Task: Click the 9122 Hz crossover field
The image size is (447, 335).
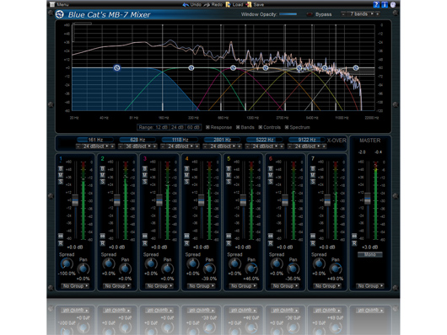Action: point(307,140)
